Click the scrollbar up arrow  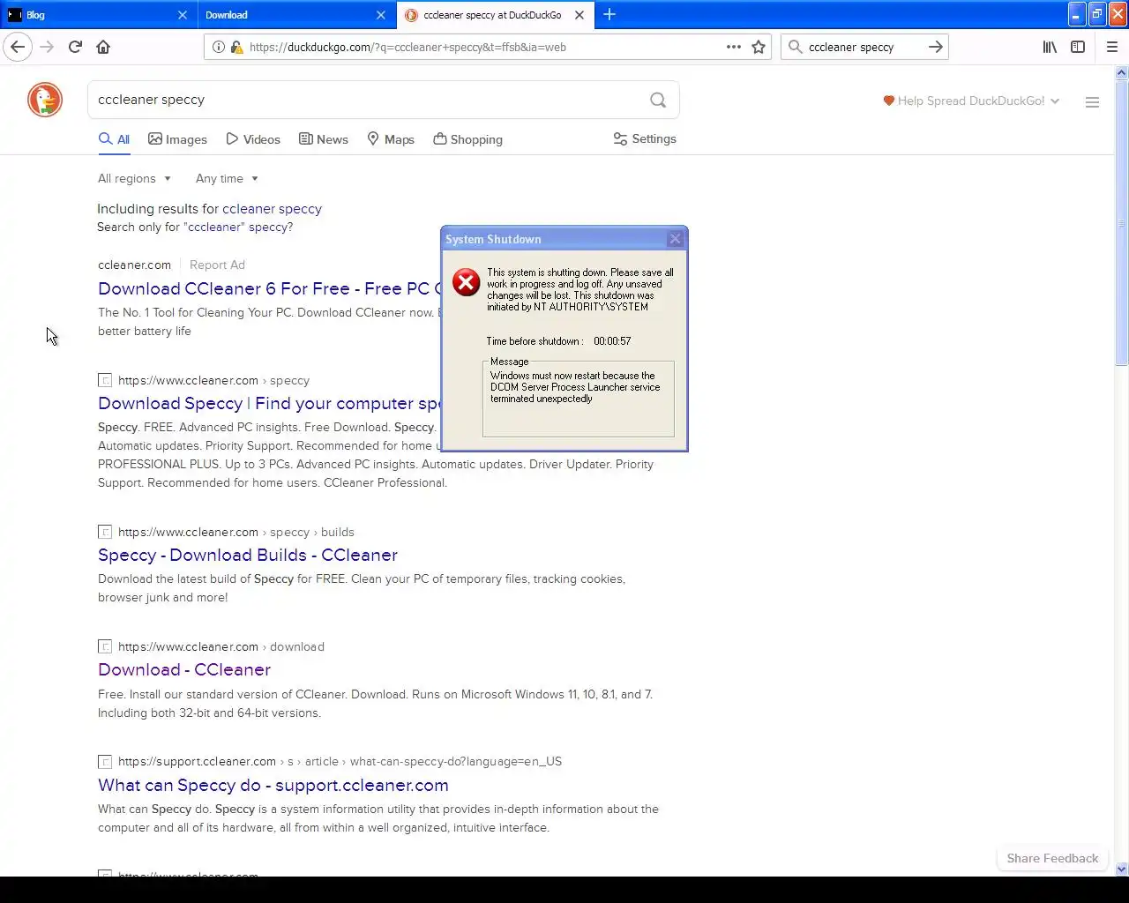[1122, 72]
